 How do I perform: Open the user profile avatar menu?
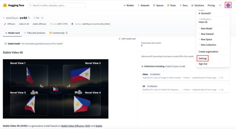tap(228, 5)
